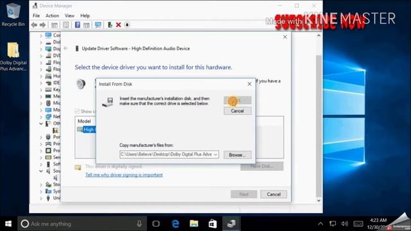This screenshot has height=231, width=411.
Task: Select the speaker device under Sound controllers
Action: [56, 178]
